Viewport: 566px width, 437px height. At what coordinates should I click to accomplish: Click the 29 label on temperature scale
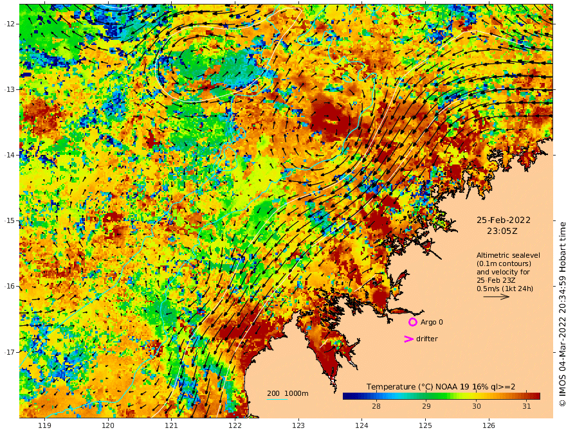pyautogui.click(x=426, y=406)
